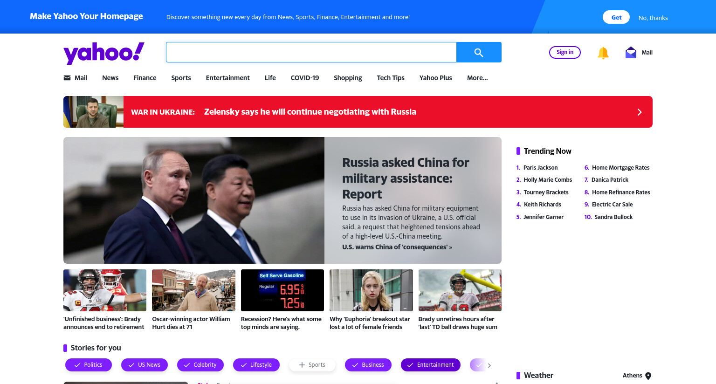Open the Sports navigation item
Viewport: 716px width, 384px height.
pos(181,78)
